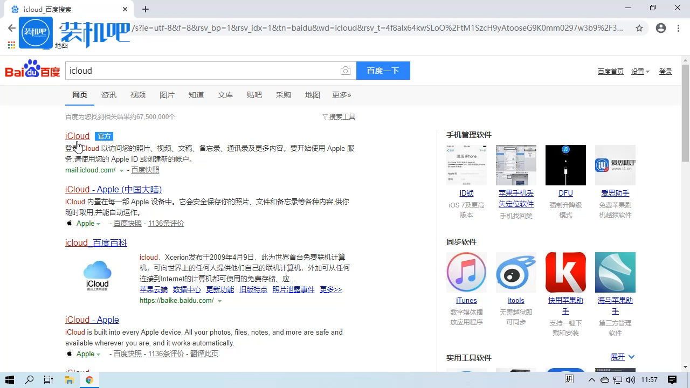This screenshot has width=690, height=388.
Task: Open the Chrome profile avatar icon
Action: click(x=661, y=28)
